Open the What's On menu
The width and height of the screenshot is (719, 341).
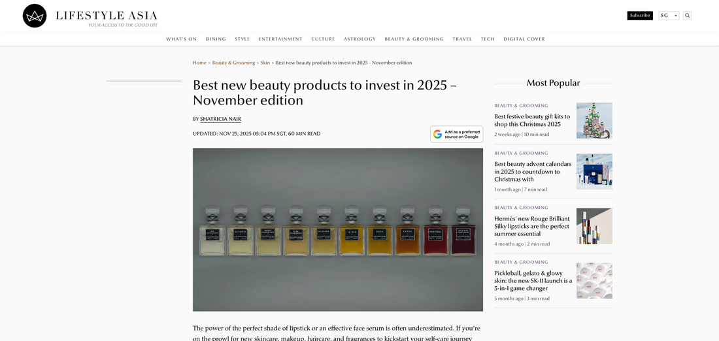pyautogui.click(x=181, y=39)
